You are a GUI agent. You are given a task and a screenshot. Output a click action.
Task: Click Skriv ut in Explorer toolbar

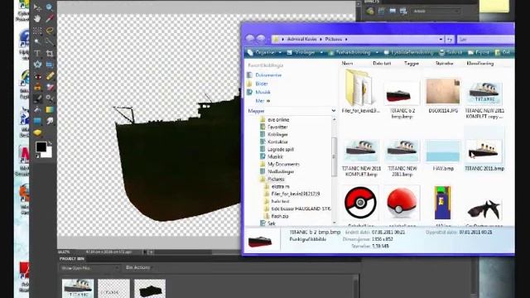click(x=450, y=52)
